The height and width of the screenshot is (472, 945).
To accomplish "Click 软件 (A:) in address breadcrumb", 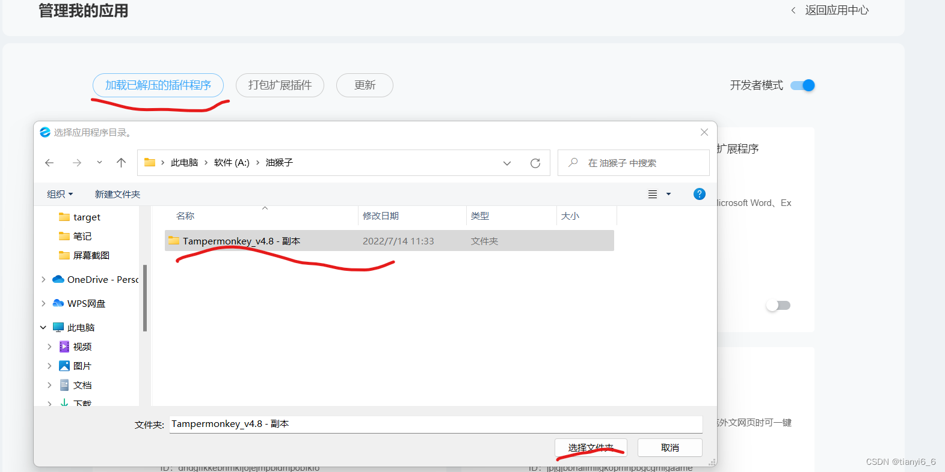I will [232, 163].
